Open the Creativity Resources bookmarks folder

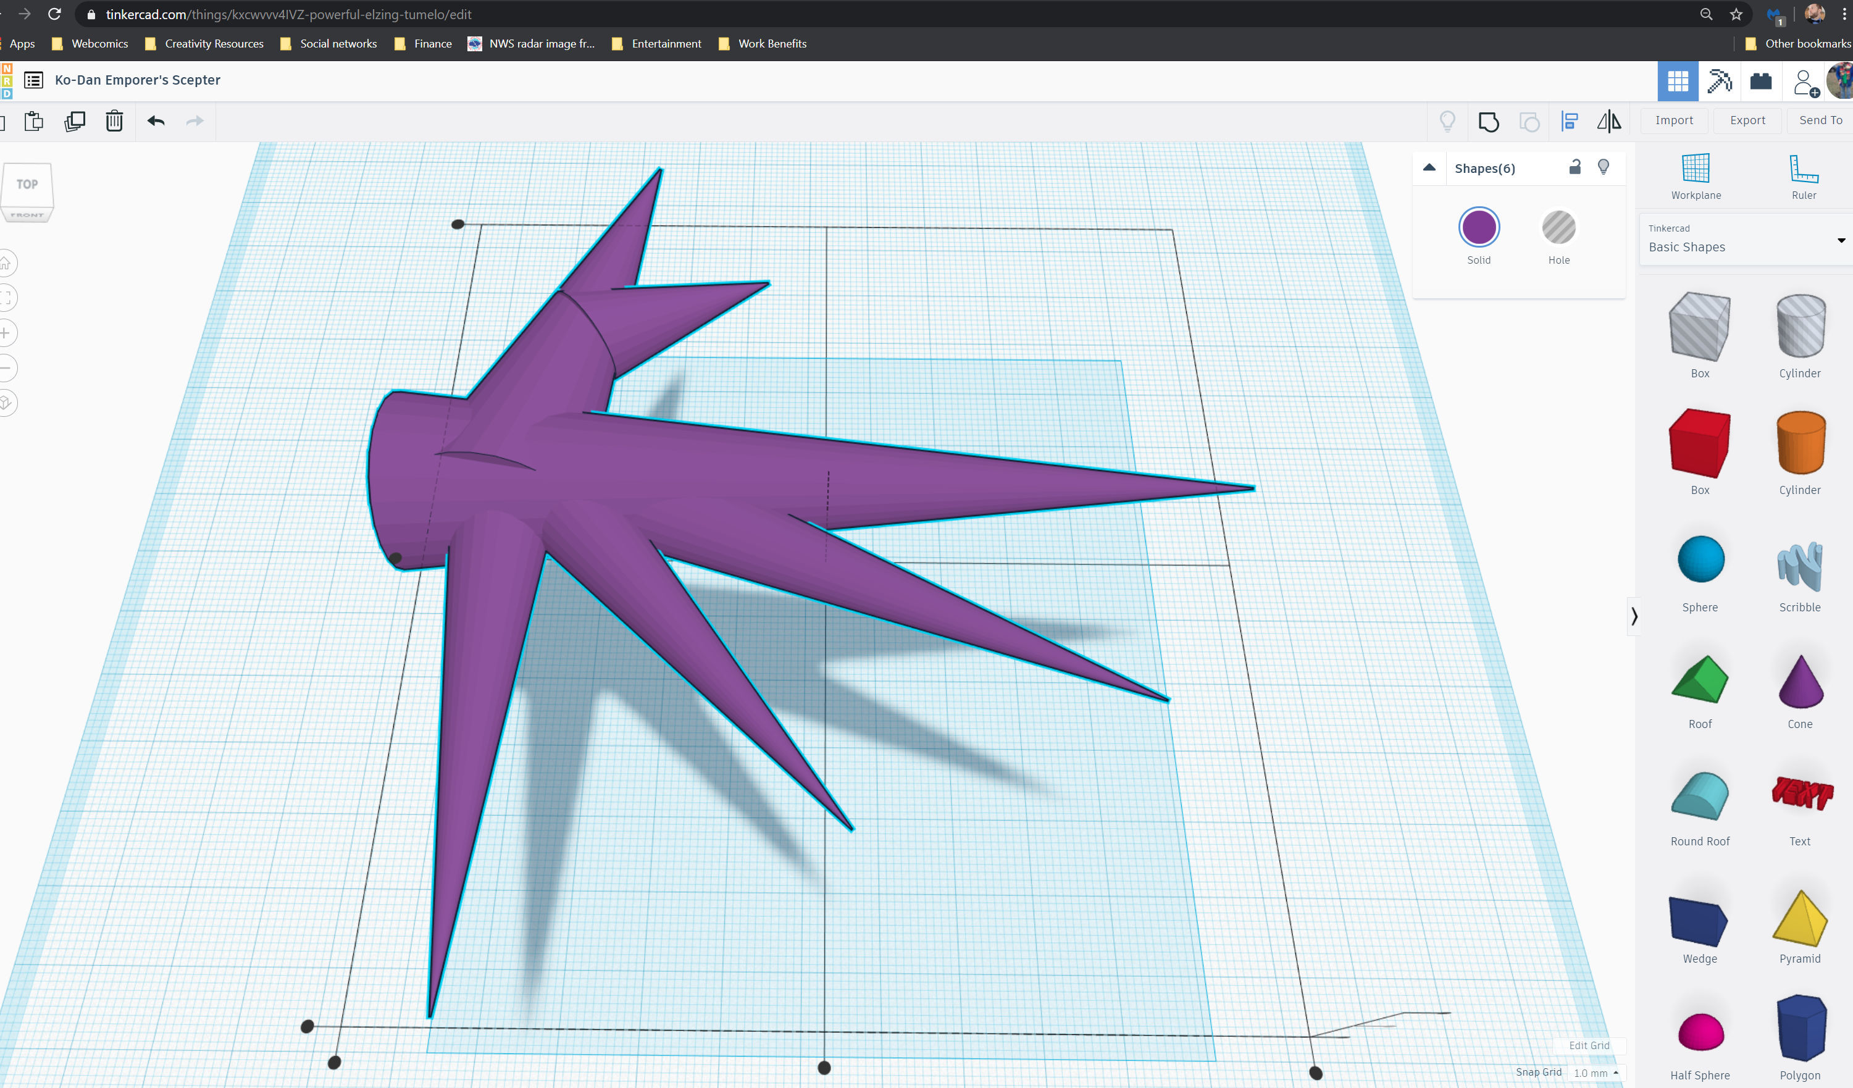point(204,43)
